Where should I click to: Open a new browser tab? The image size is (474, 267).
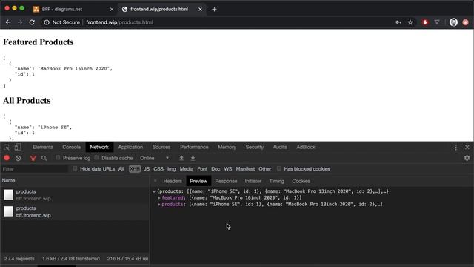(x=214, y=10)
